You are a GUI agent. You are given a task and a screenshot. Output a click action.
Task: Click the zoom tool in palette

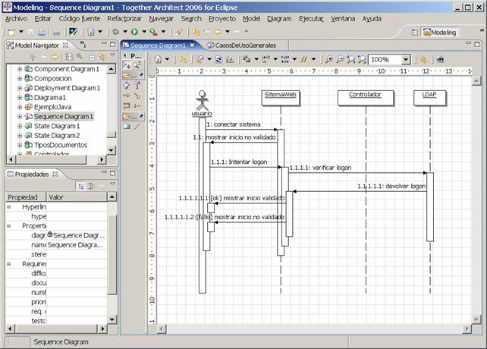[x=137, y=66]
